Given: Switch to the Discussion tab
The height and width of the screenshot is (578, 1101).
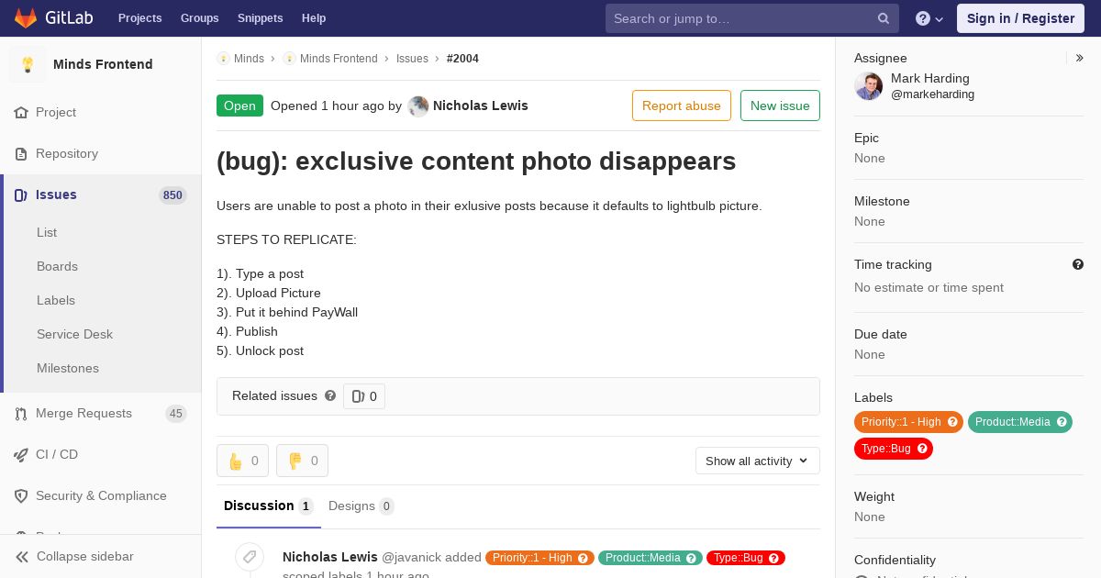Looking at the screenshot, I should [x=269, y=506].
